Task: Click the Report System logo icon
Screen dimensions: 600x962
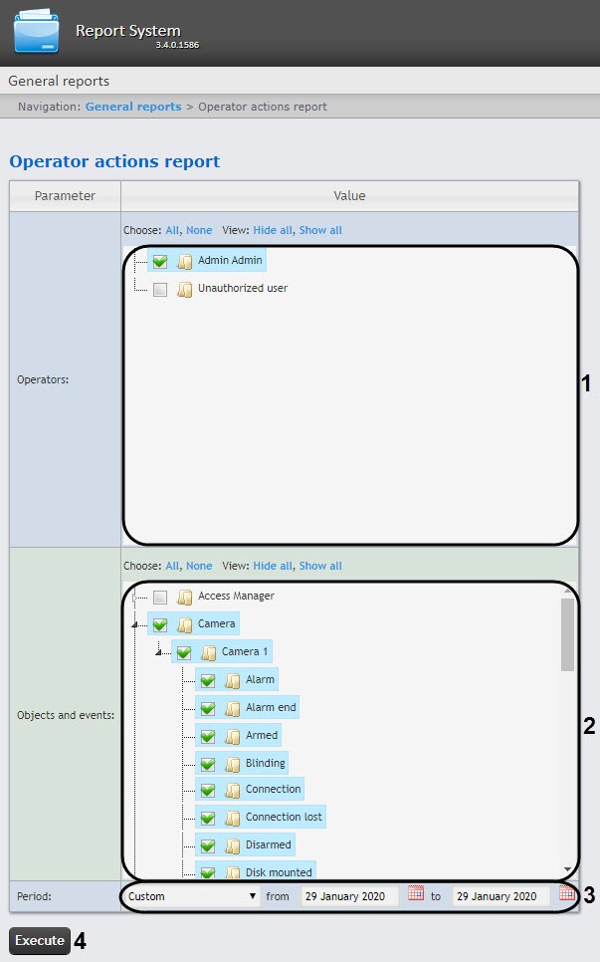Action: (37, 33)
